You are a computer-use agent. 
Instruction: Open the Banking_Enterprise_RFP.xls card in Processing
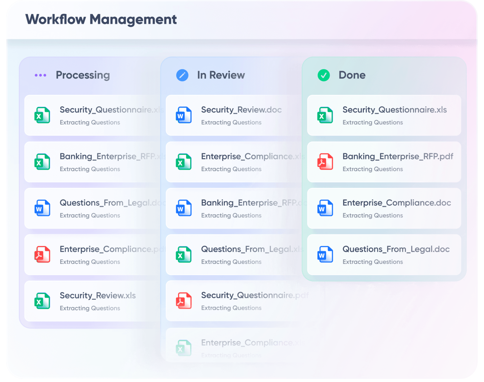point(91,162)
